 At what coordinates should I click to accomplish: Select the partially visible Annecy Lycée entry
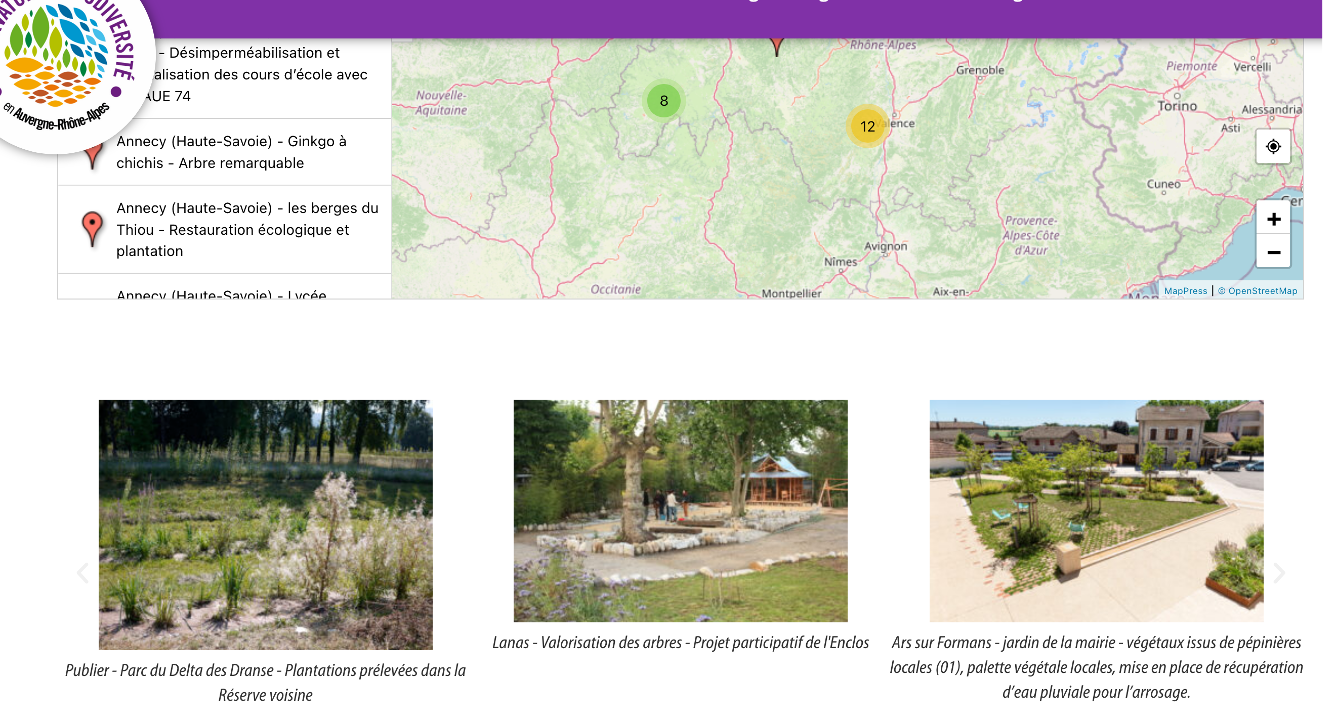coord(225,287)
